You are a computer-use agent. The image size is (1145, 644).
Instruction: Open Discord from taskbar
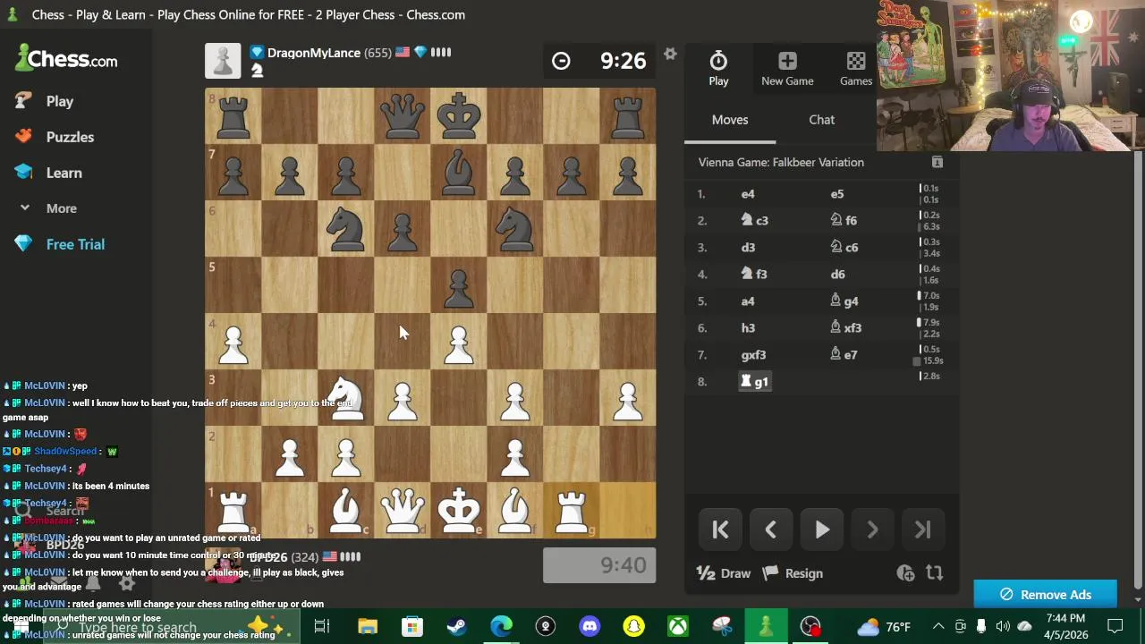coord(589,626)
